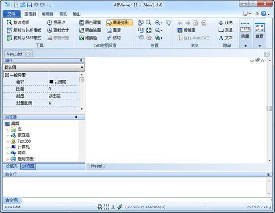The height and width of the screenshot is (213, 275).
Task: Click the 线型 linetype value cell
Action: coord(63,96)
